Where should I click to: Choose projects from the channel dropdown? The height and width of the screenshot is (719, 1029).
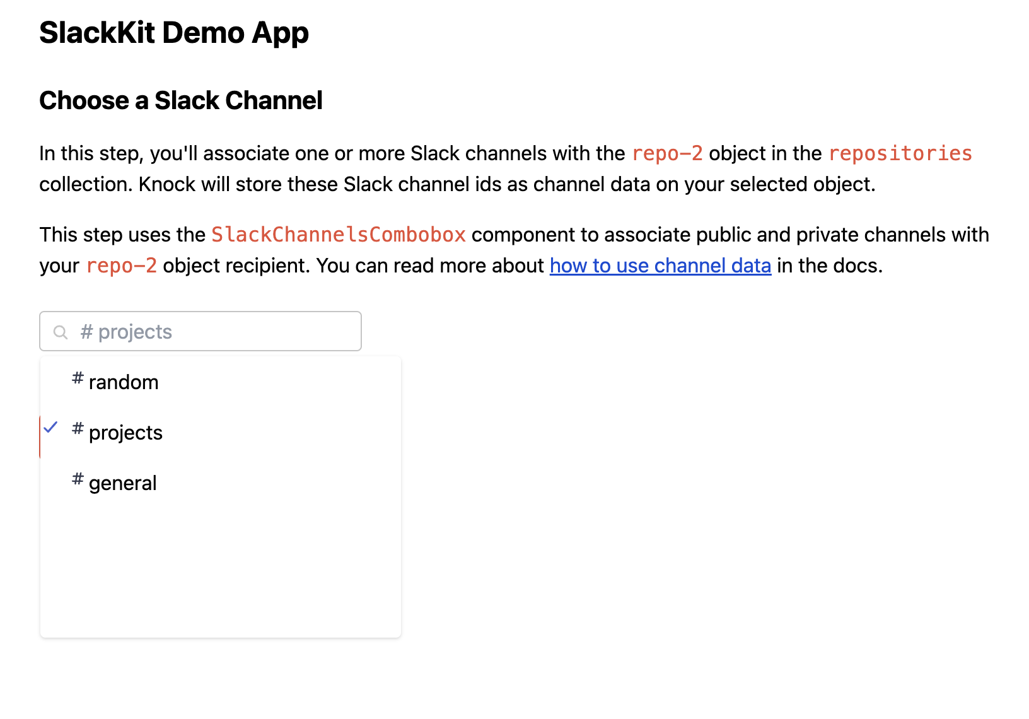pos(125,432)
